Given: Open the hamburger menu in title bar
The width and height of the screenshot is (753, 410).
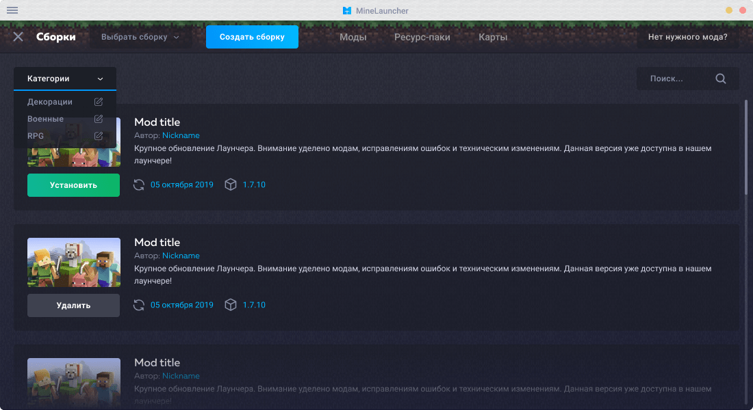Looking at the screenshot, I should point(12,10).
